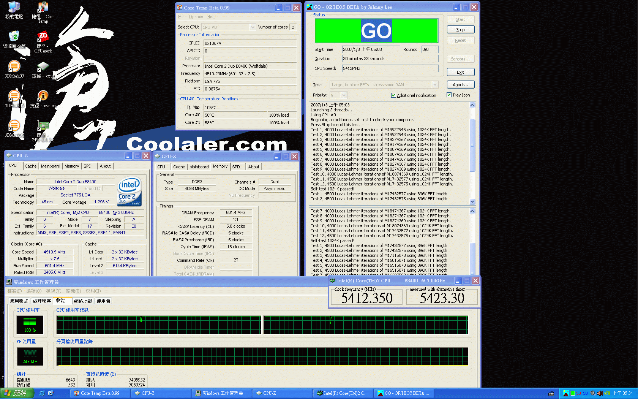Viewport: 638px width, 399px height.
Task: Open the Help menu in Core Temp
Action: click(x=211, y=17)
